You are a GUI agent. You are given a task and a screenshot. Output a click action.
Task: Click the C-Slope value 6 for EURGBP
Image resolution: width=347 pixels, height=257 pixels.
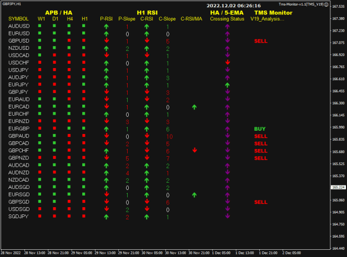pos(168,129)
